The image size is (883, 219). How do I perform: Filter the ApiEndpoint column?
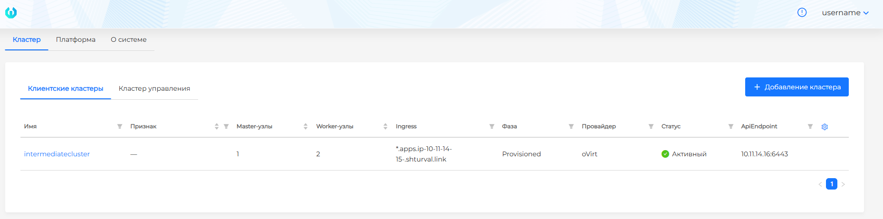click(810, 126)
